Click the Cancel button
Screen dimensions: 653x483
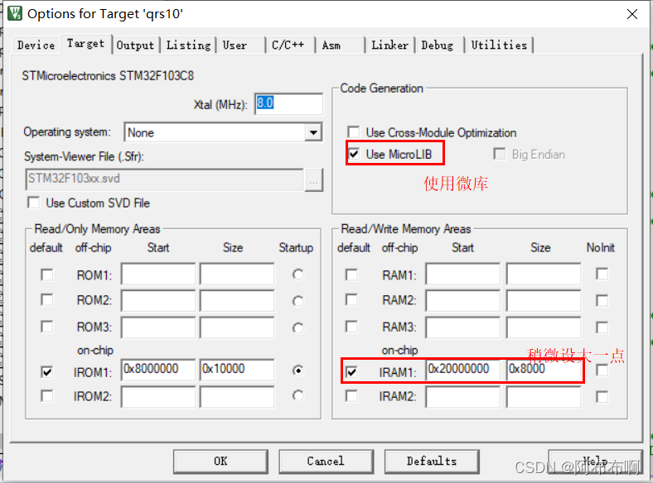[326, 461]
